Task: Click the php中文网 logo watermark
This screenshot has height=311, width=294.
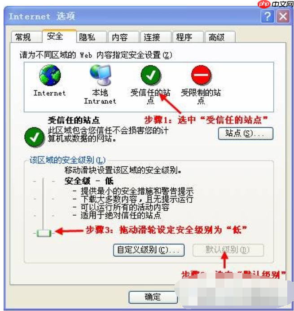Action: [x=276, y=4]
